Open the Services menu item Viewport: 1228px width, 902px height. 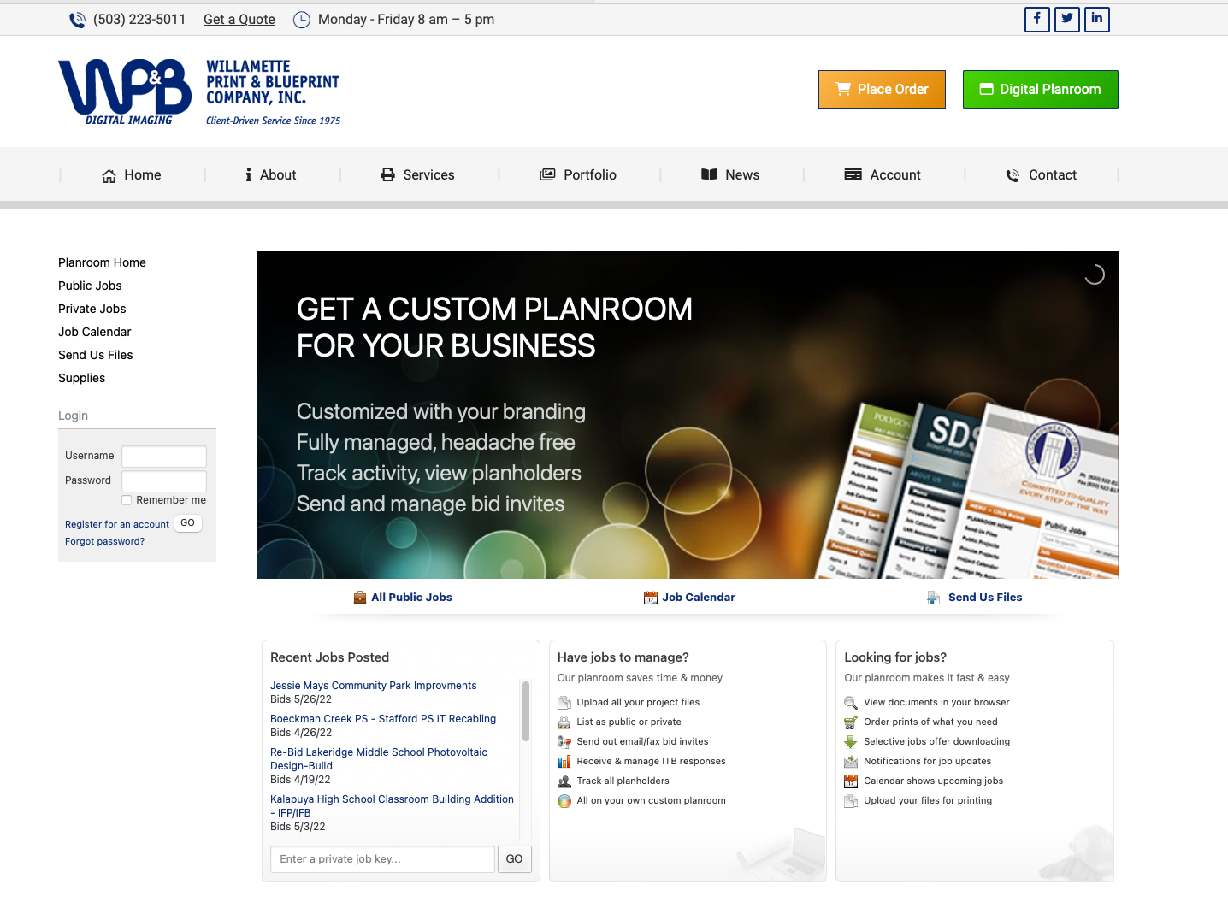417,175
